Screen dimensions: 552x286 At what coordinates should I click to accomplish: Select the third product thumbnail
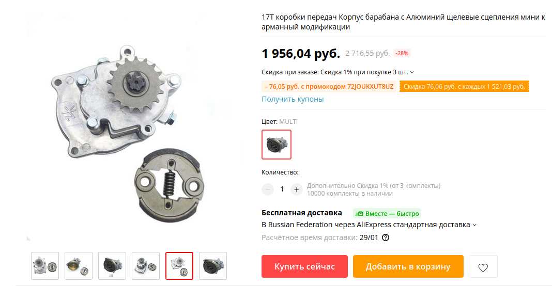click(x=112, y=266)
